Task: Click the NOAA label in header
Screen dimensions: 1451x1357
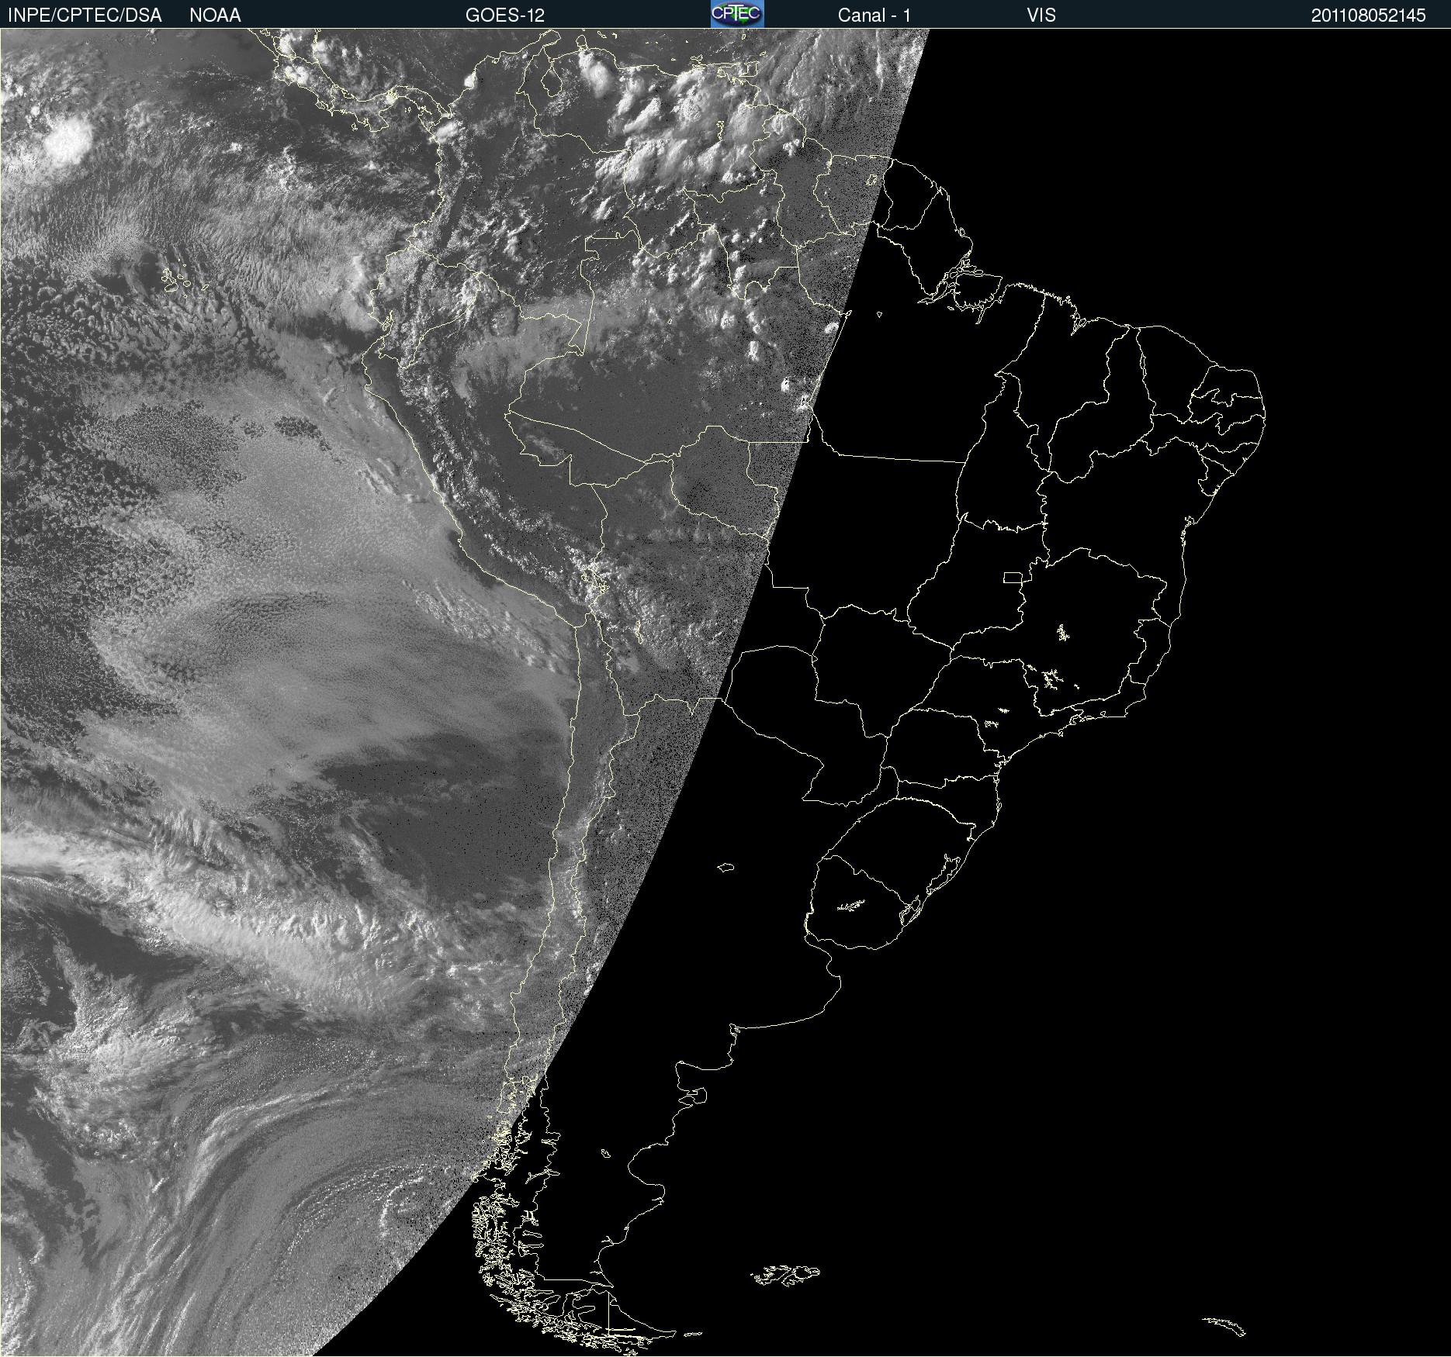Action: point(215,16)
